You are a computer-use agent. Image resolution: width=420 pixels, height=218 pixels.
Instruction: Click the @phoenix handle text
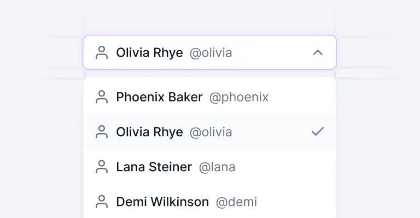point(239,98)
